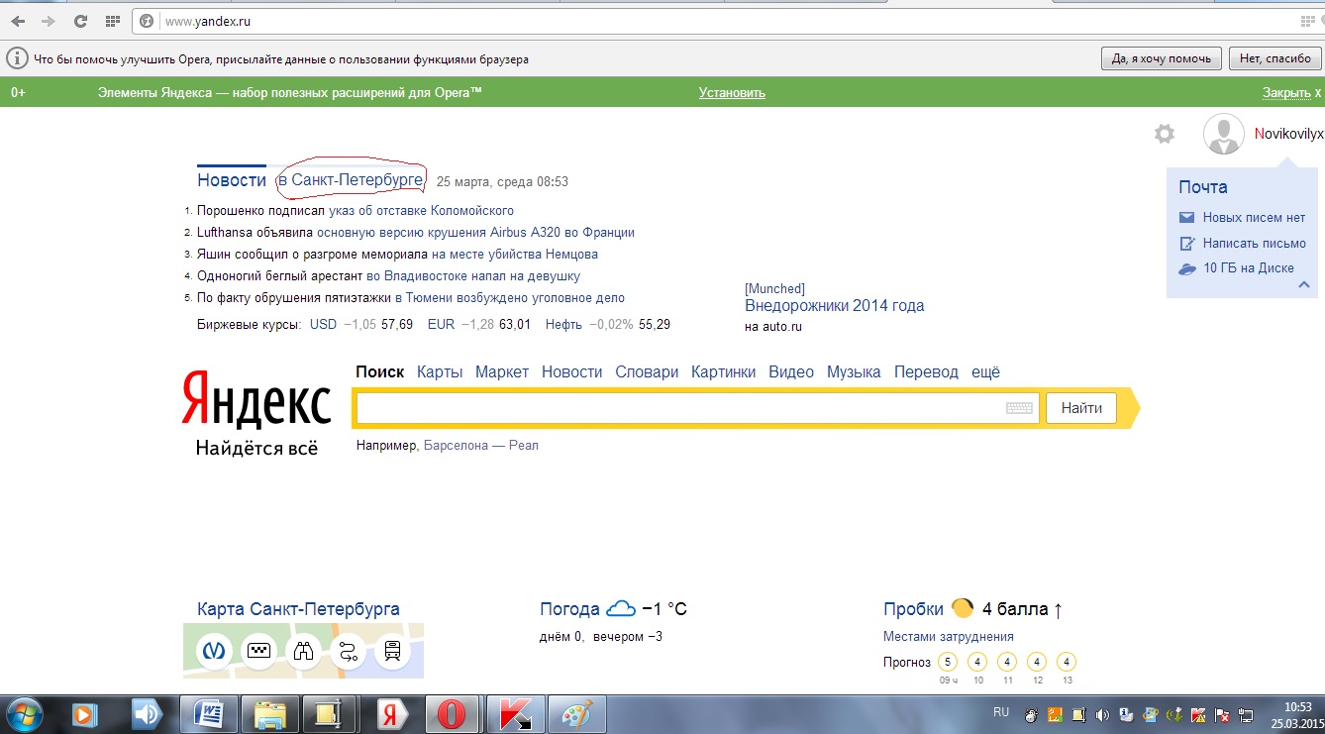Open the Новости heading link
This screenshot has height=734, width=1325.
click(232, 180)
